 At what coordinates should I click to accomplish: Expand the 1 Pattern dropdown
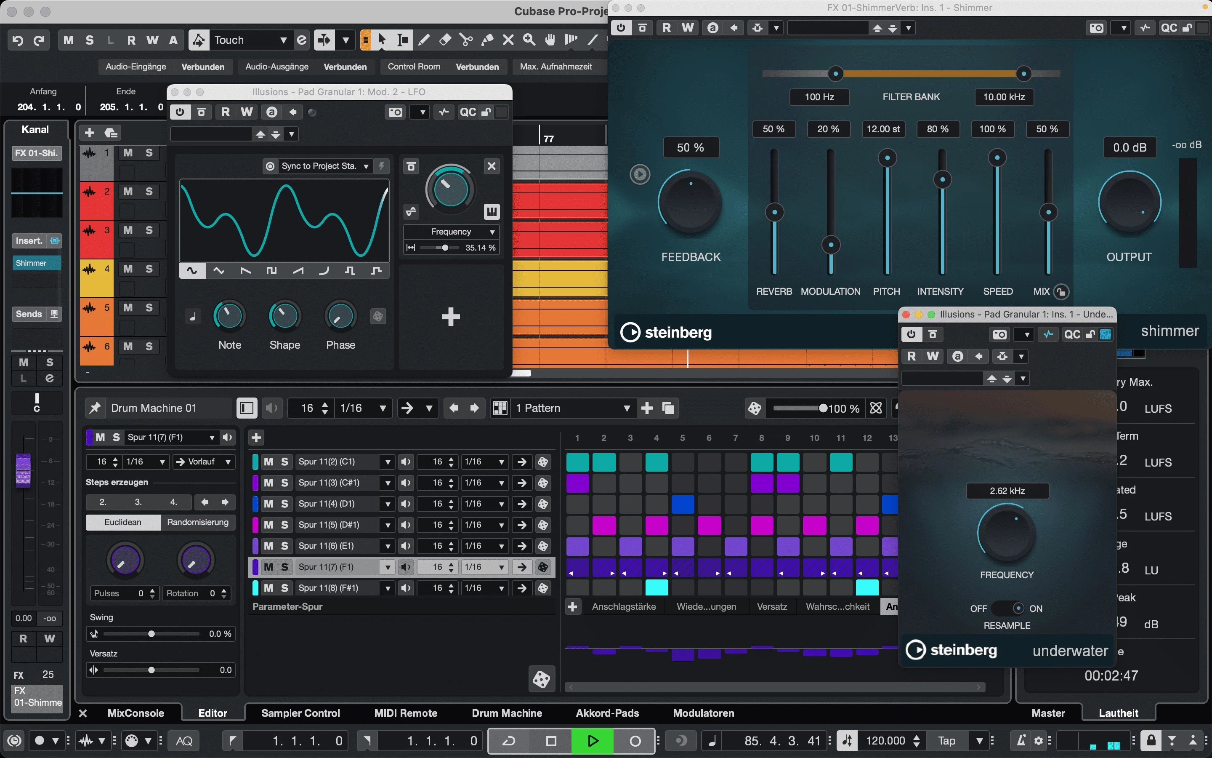626,408
